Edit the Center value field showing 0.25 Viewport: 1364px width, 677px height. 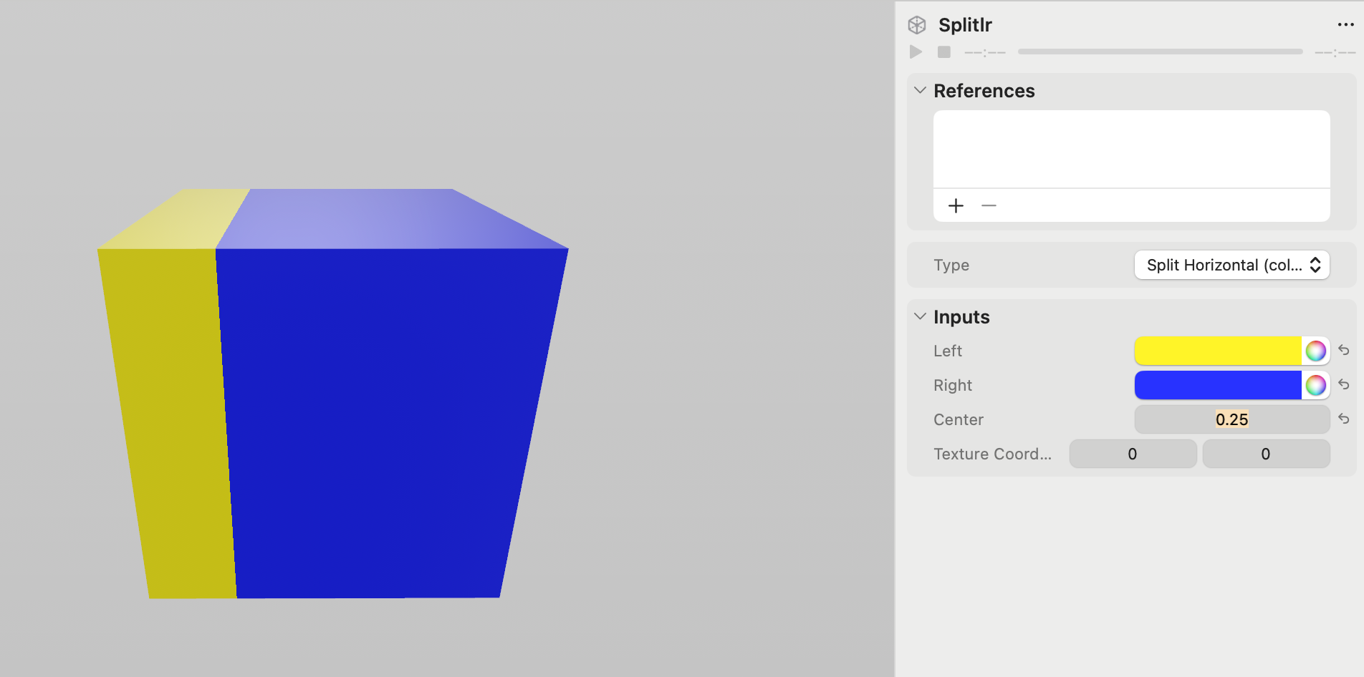tap(1231, 419)
